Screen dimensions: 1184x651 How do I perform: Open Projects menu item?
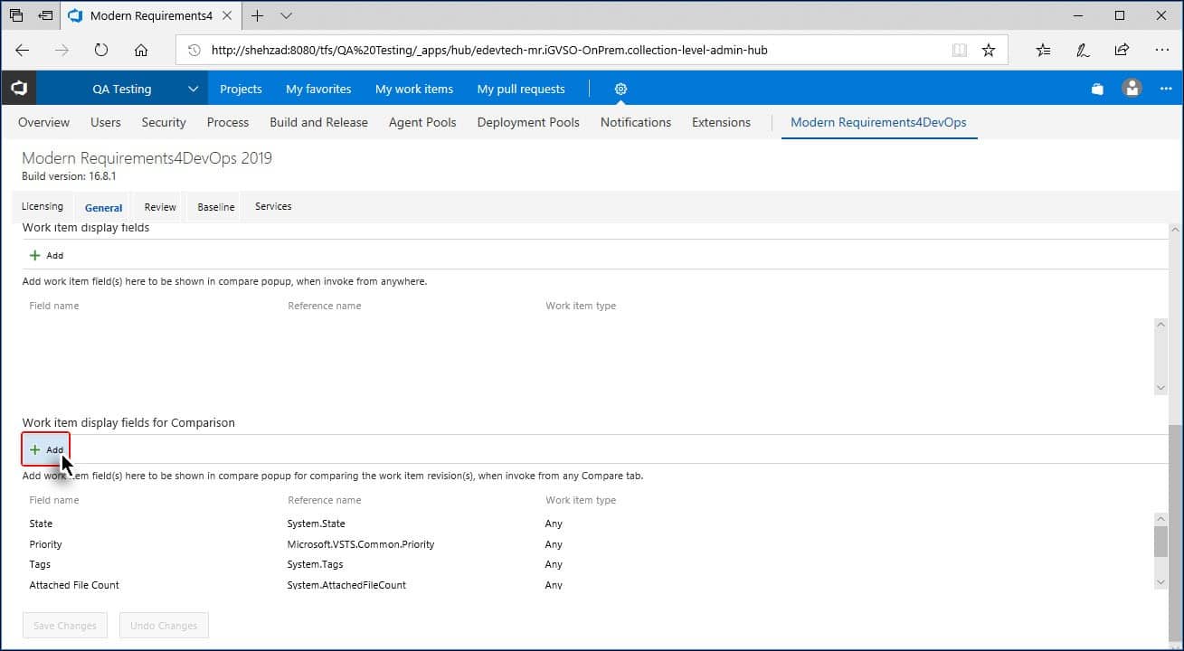[241, 89]
